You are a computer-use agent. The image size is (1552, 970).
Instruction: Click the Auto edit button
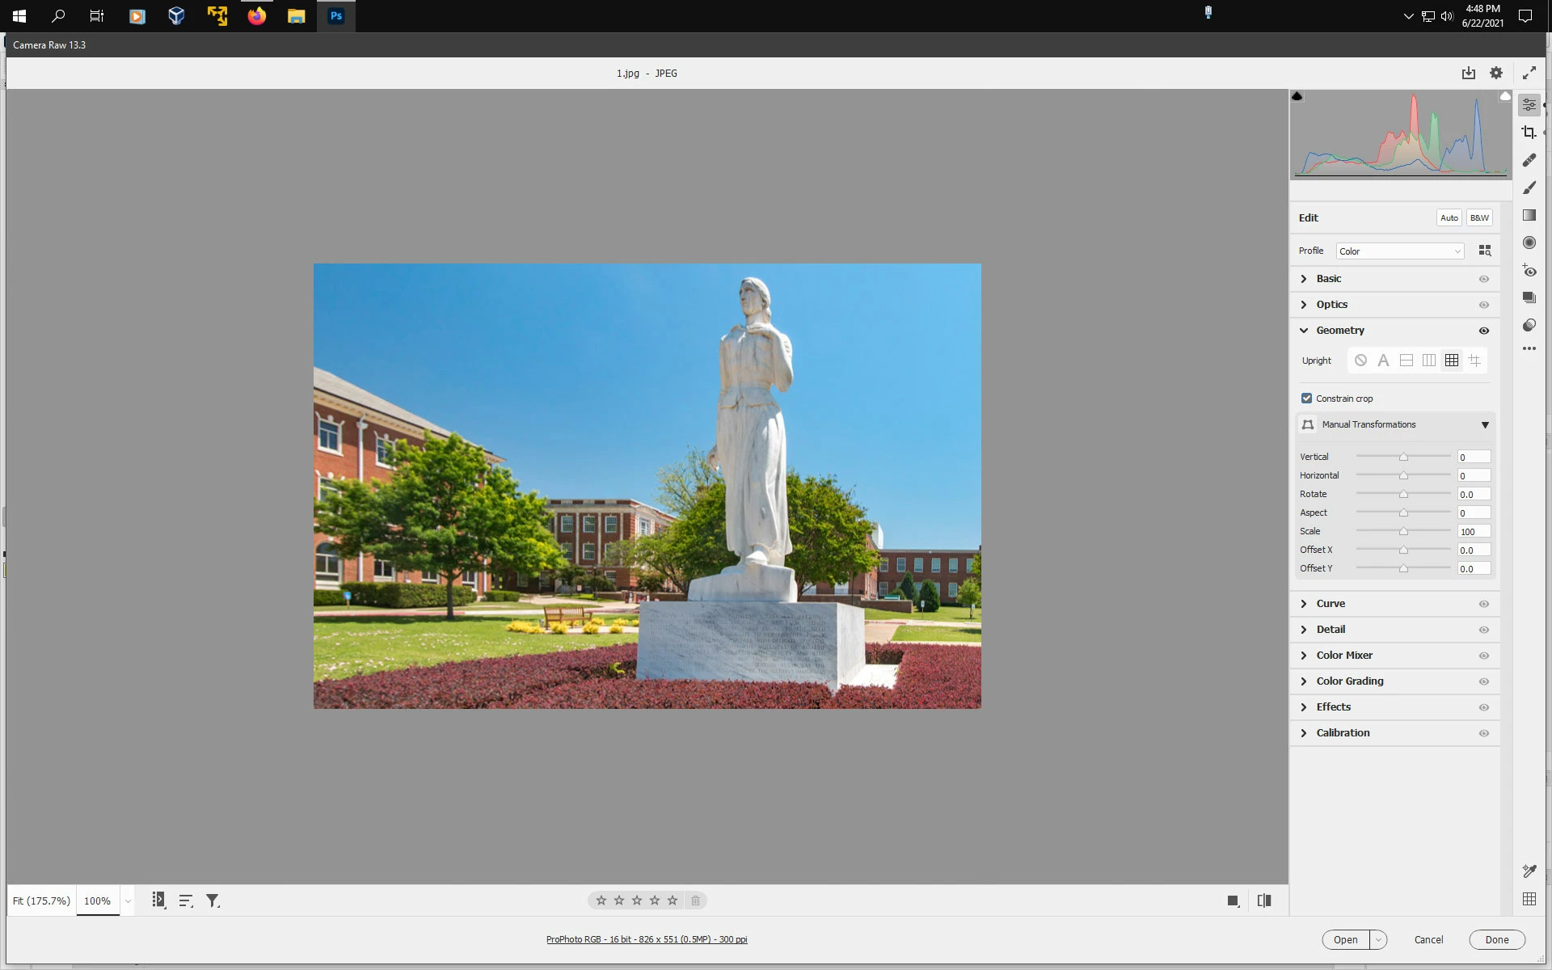[1449, 217]
